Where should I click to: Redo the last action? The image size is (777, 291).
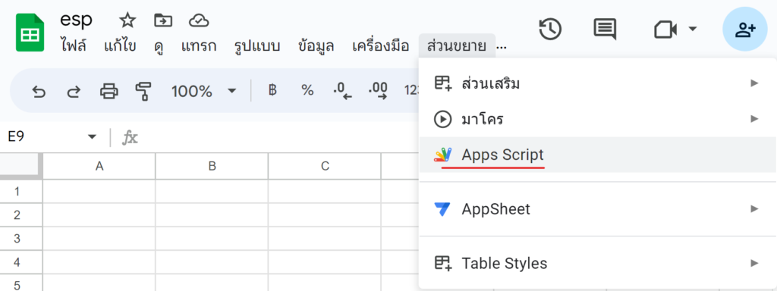(74, 92)
